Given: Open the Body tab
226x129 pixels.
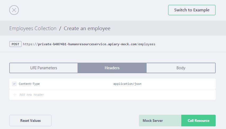Looking at the screenshot, I should coord(181,68).
